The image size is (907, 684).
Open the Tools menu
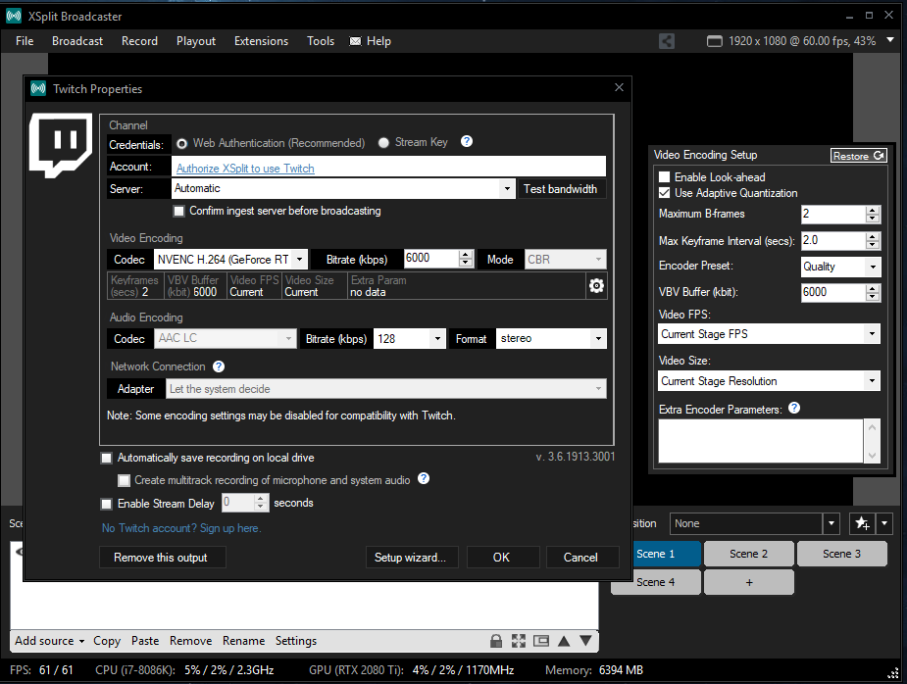[x=321, y=41]
